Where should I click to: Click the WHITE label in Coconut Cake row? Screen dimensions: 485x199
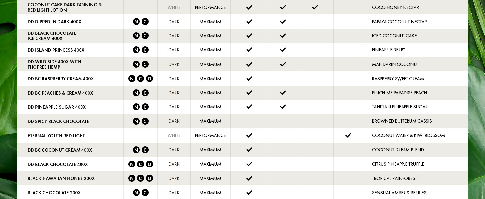(174, 7)
